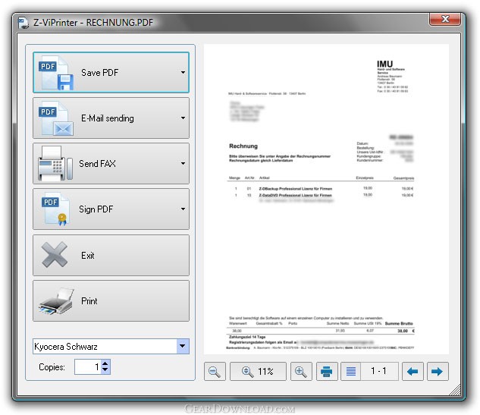480x415 pixels.
Task: Click the Copies number input field
Action: pyautogui.click(x=88, y=366)
